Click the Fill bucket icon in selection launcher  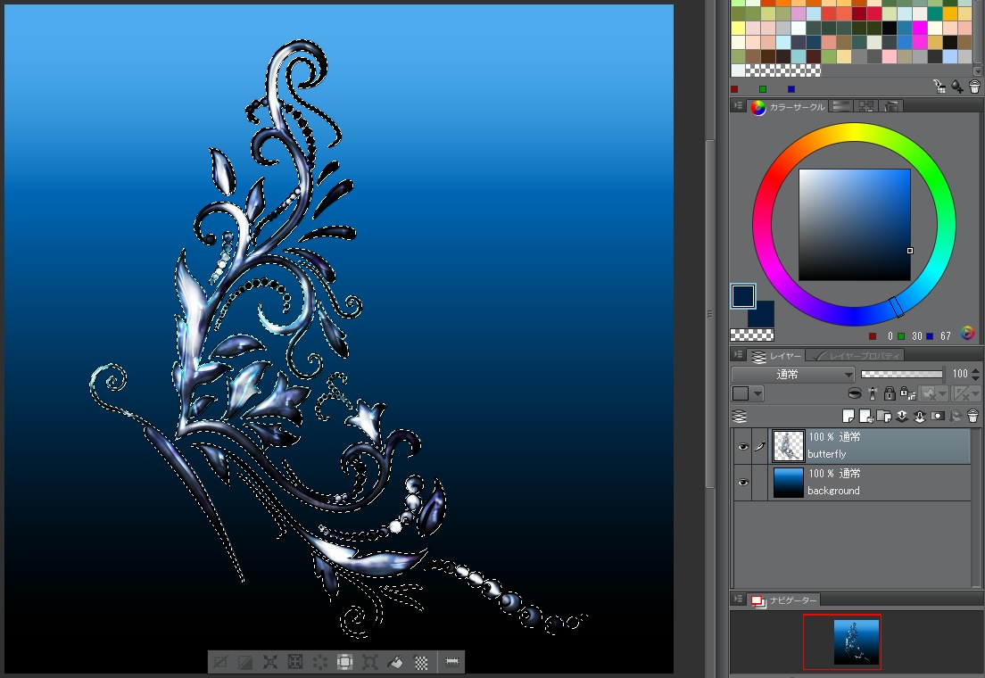396,662
